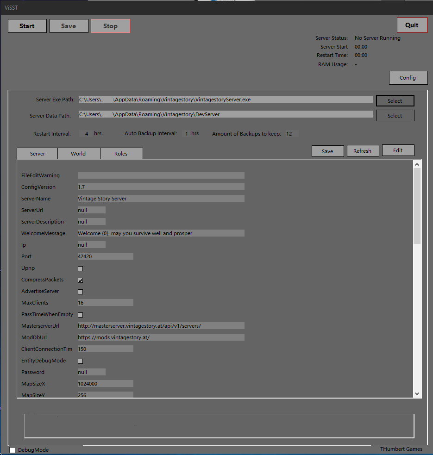433x455 pixels.
Task: Select the Server Exe Path file
Action: coord(395,101)
